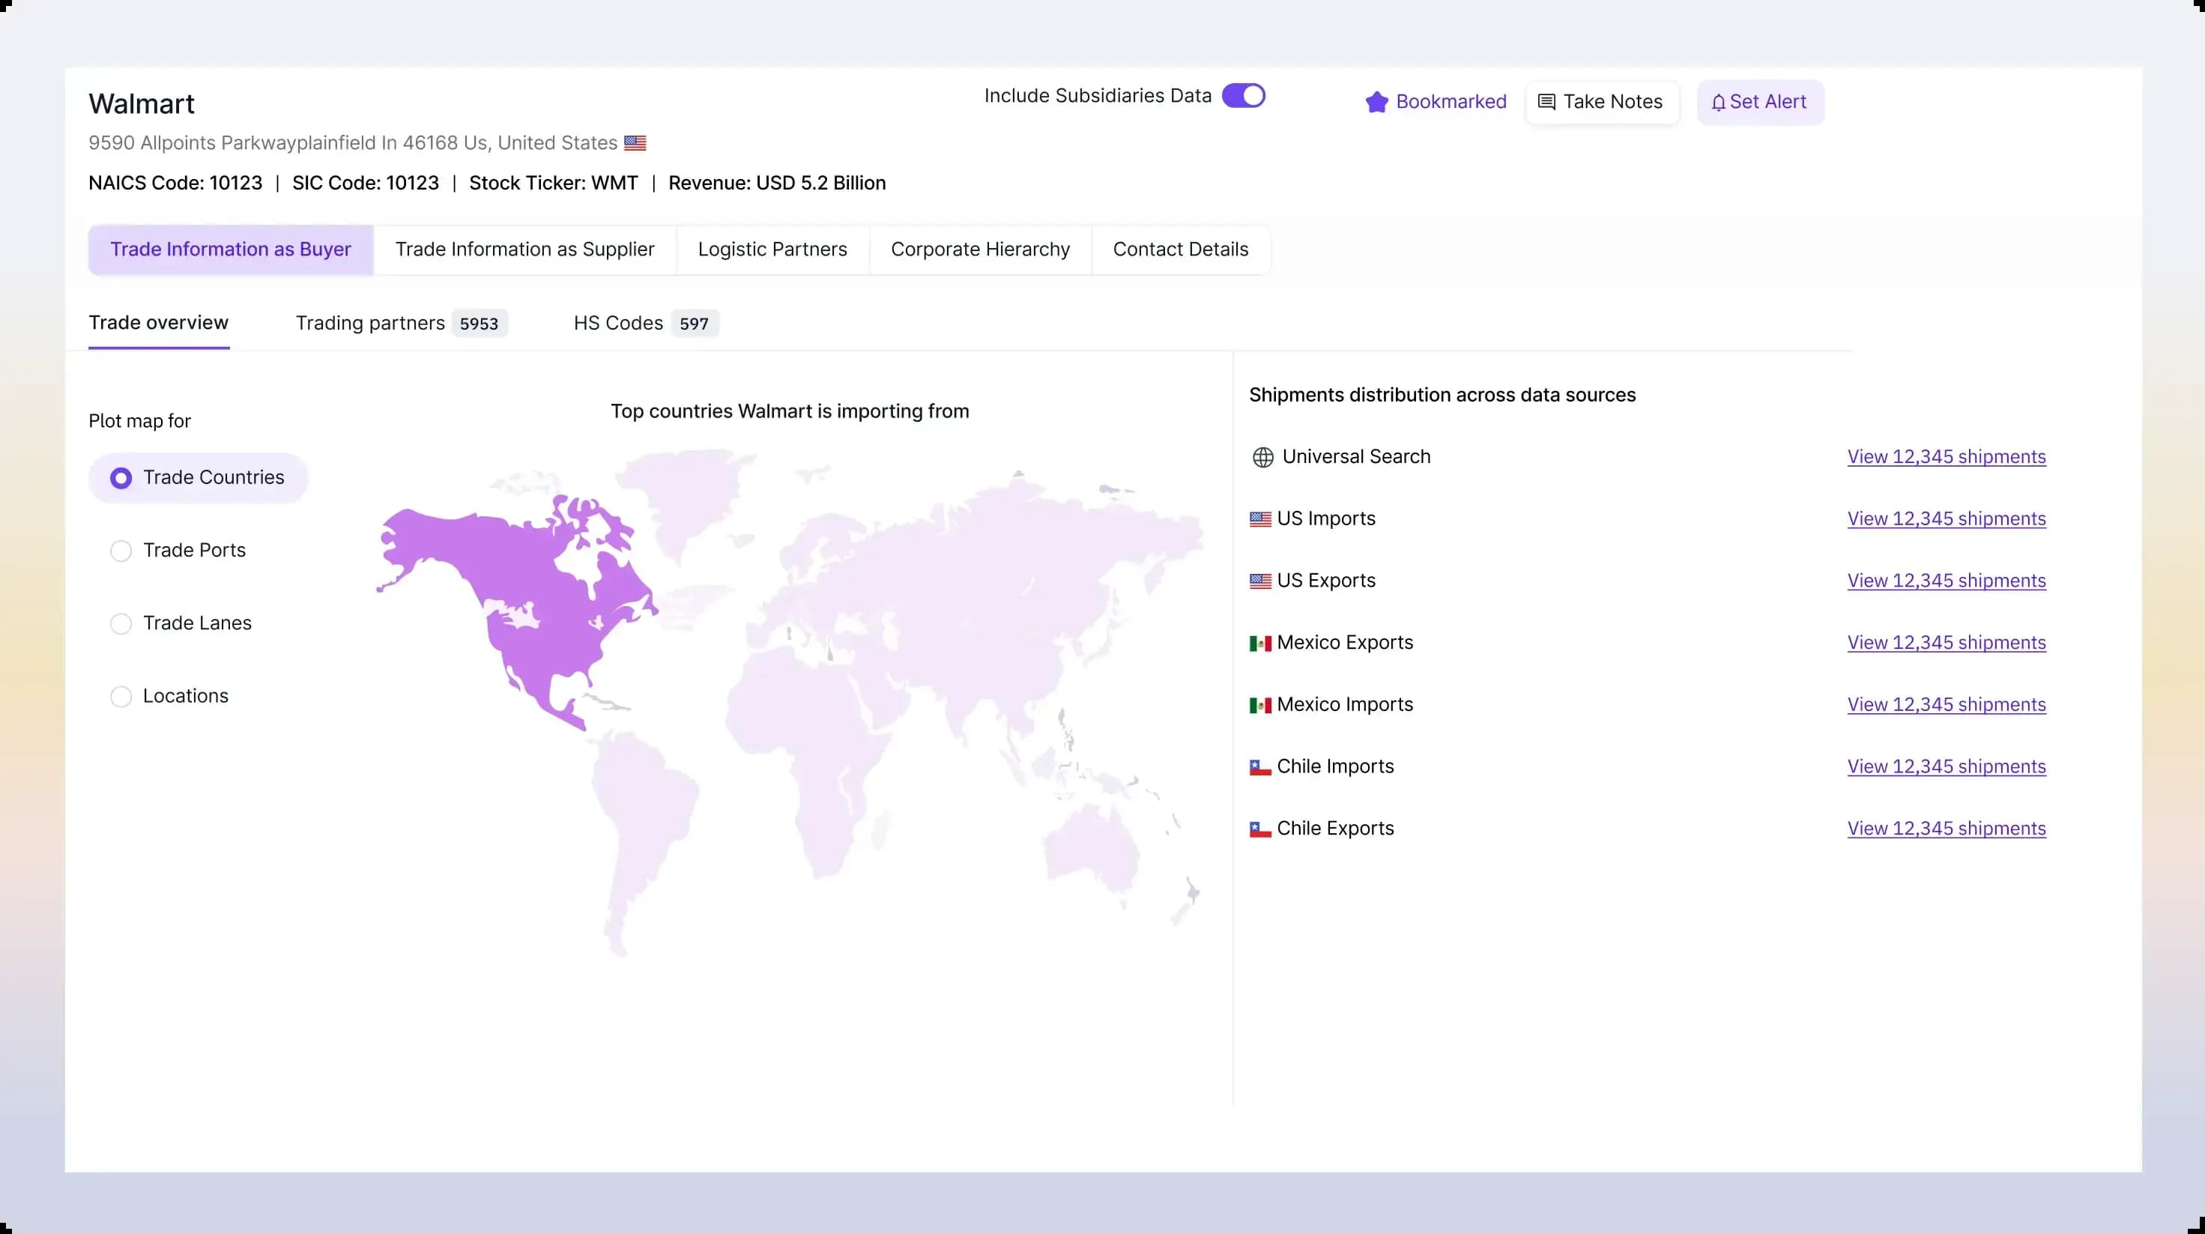
Task: Click the Mexico flag beside Mexico Exports
Action: click(x=1259, y=643)
